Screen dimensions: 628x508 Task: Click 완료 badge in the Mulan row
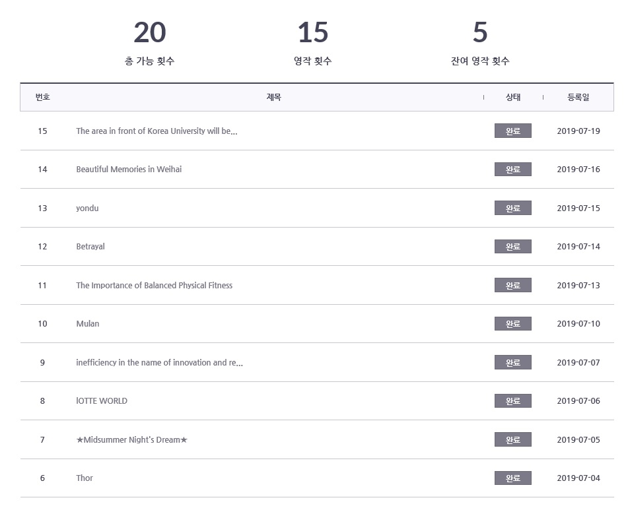(x=512, y=323)
